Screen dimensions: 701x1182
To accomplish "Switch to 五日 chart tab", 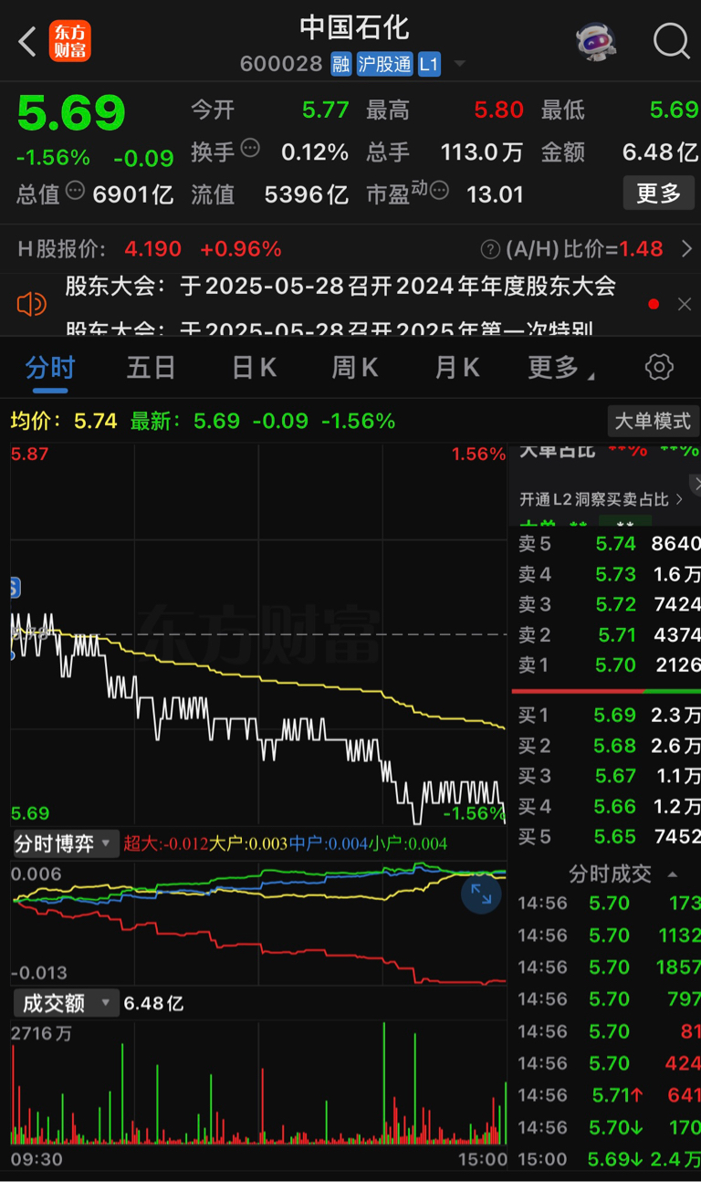I will click(x=151, y=369).
